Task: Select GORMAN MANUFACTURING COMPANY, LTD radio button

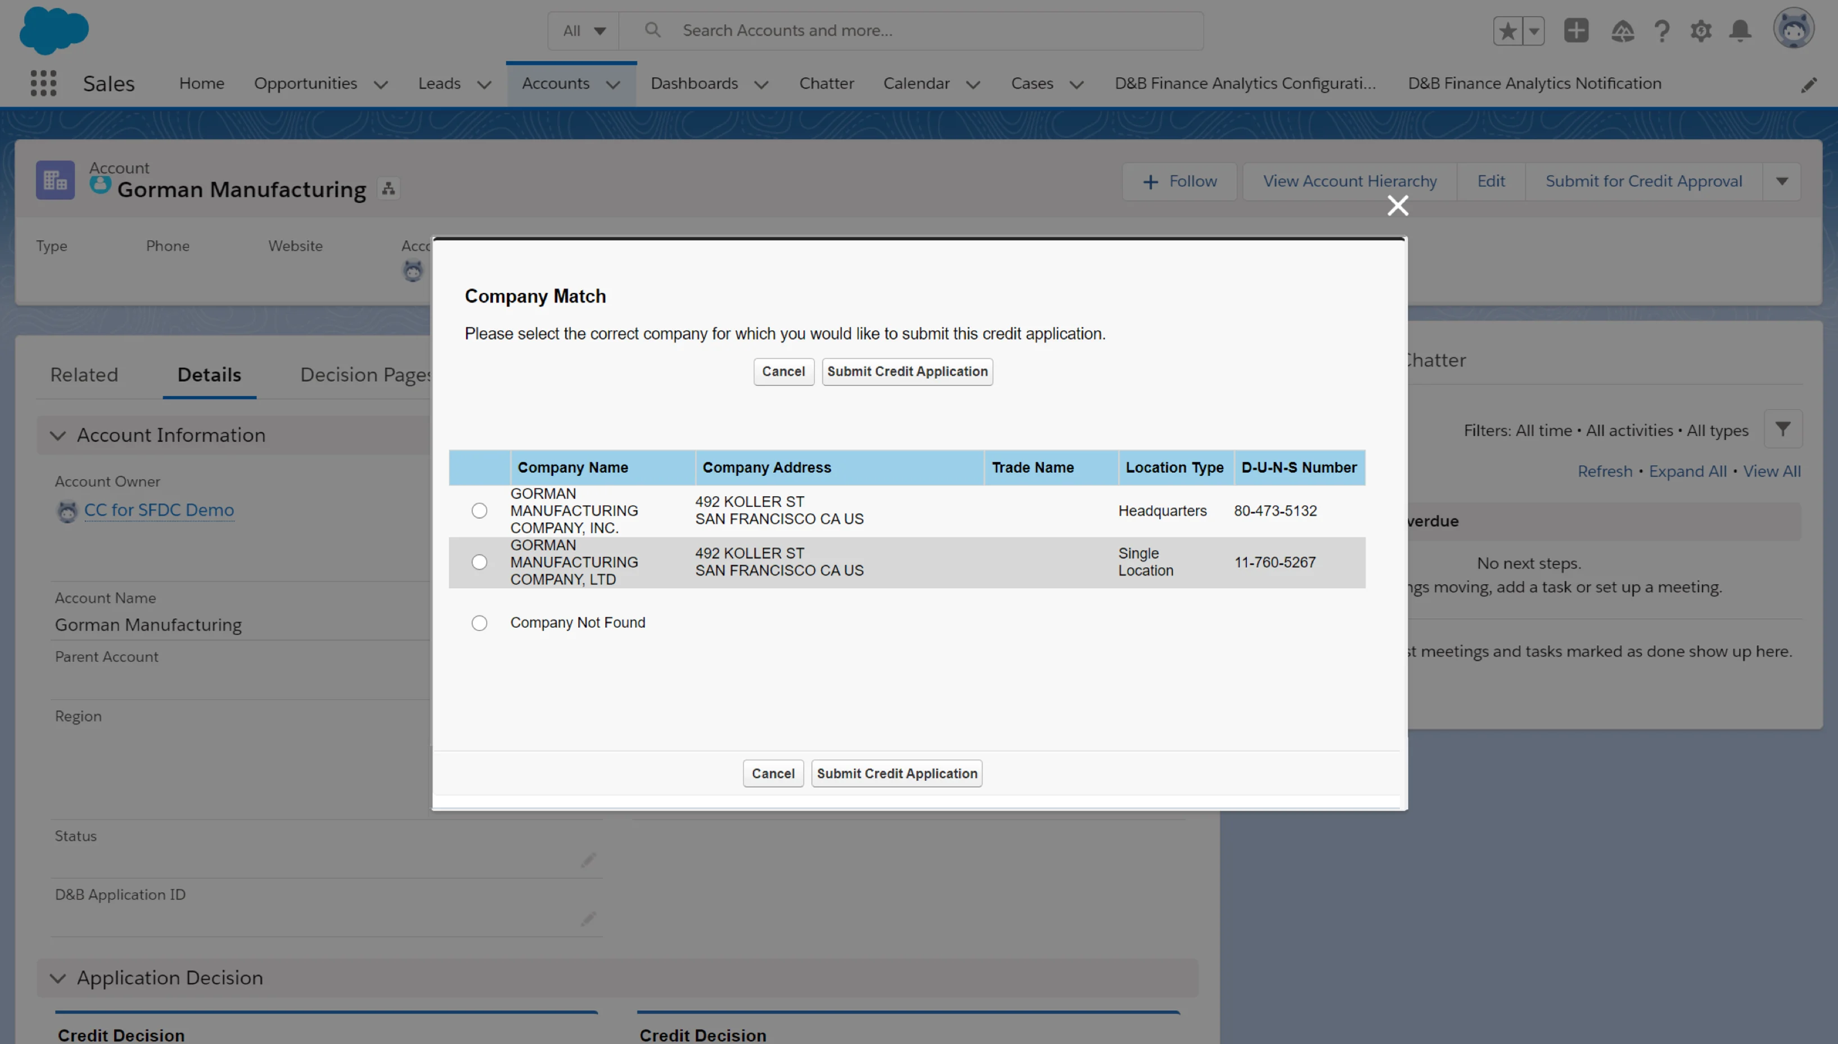Action: pyautogui.click(x=480, y=562)
